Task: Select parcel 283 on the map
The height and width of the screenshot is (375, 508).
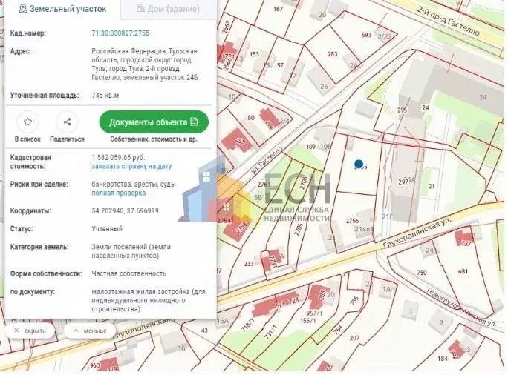Action: [x=333, y=54]
